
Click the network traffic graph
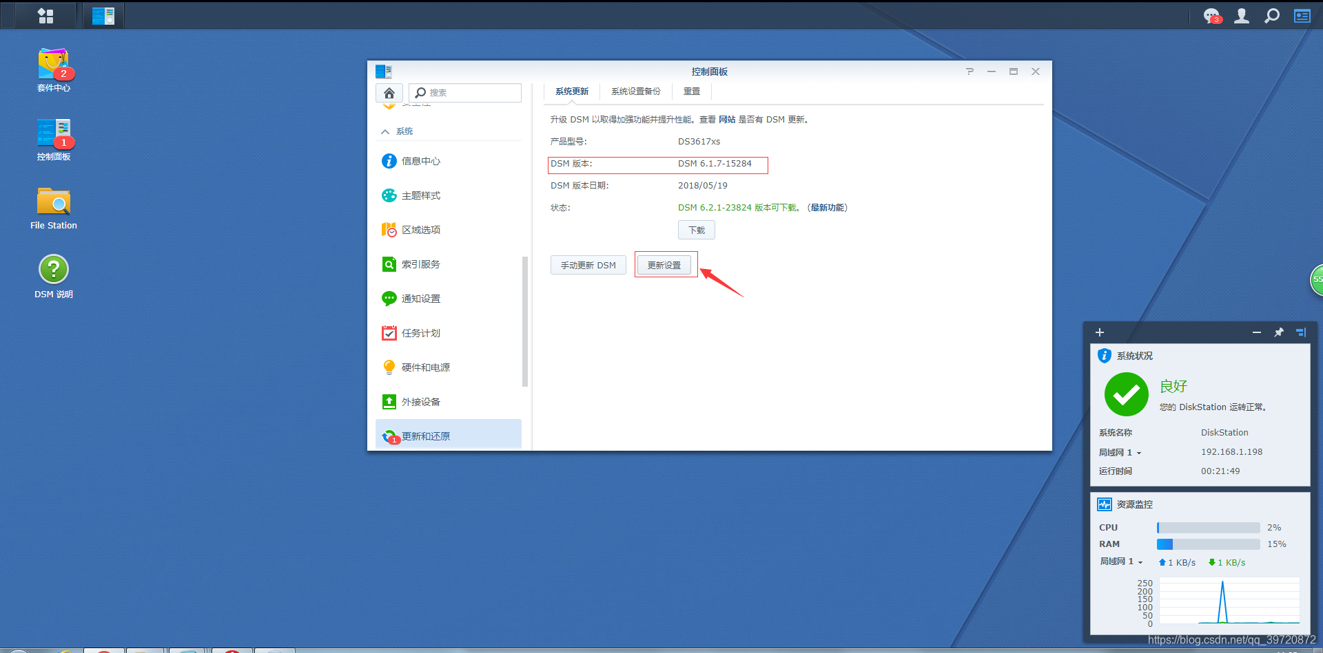click(1229, 601)
